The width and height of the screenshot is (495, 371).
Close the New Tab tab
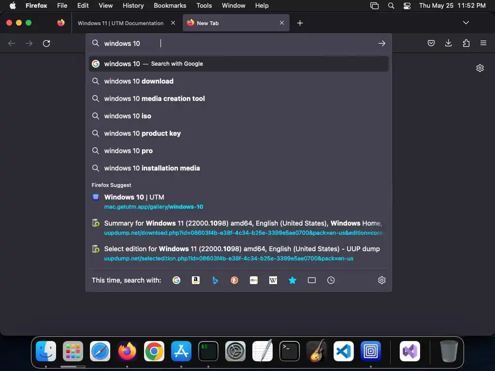coord(282,23)
